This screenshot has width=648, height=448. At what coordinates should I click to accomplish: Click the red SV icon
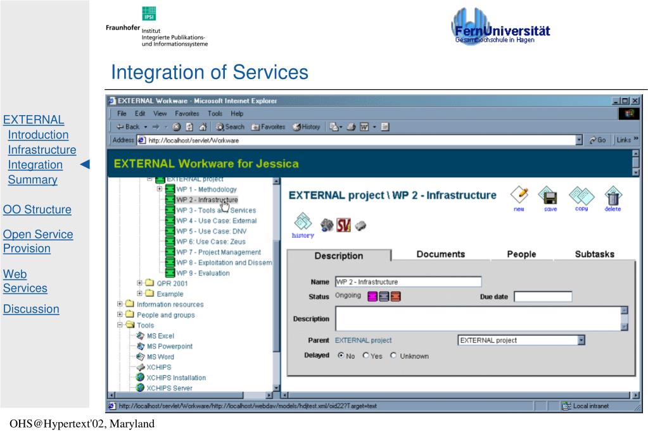point(343,225)
